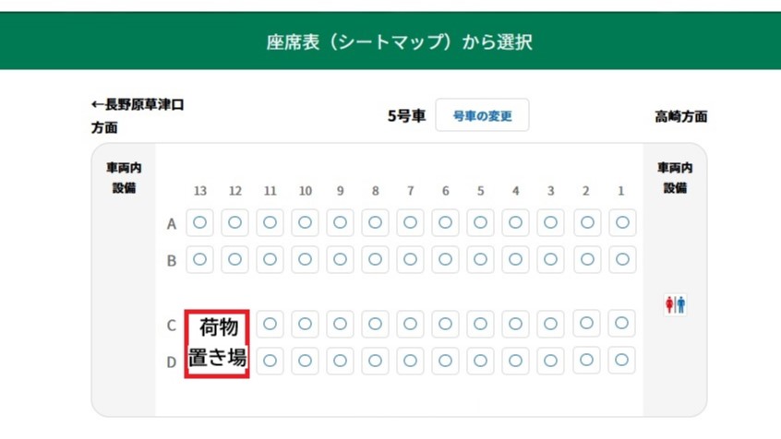
Task: Select seat 7B
Action: tap(411, 259)
